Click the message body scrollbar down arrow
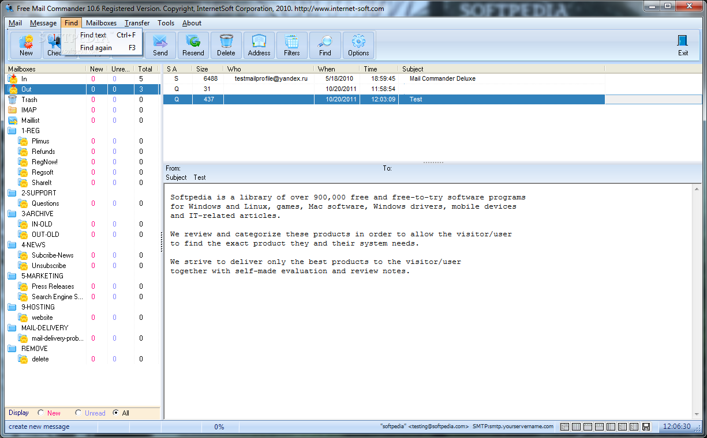Screen dimensions: 707x438 click(x=697, y=413)
